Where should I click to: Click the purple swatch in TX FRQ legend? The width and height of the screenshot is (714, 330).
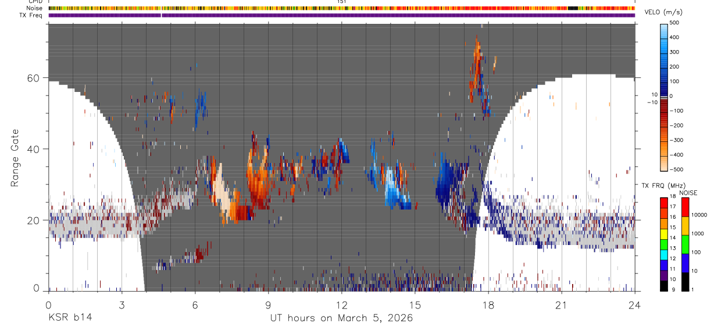[x=664, y=275]
